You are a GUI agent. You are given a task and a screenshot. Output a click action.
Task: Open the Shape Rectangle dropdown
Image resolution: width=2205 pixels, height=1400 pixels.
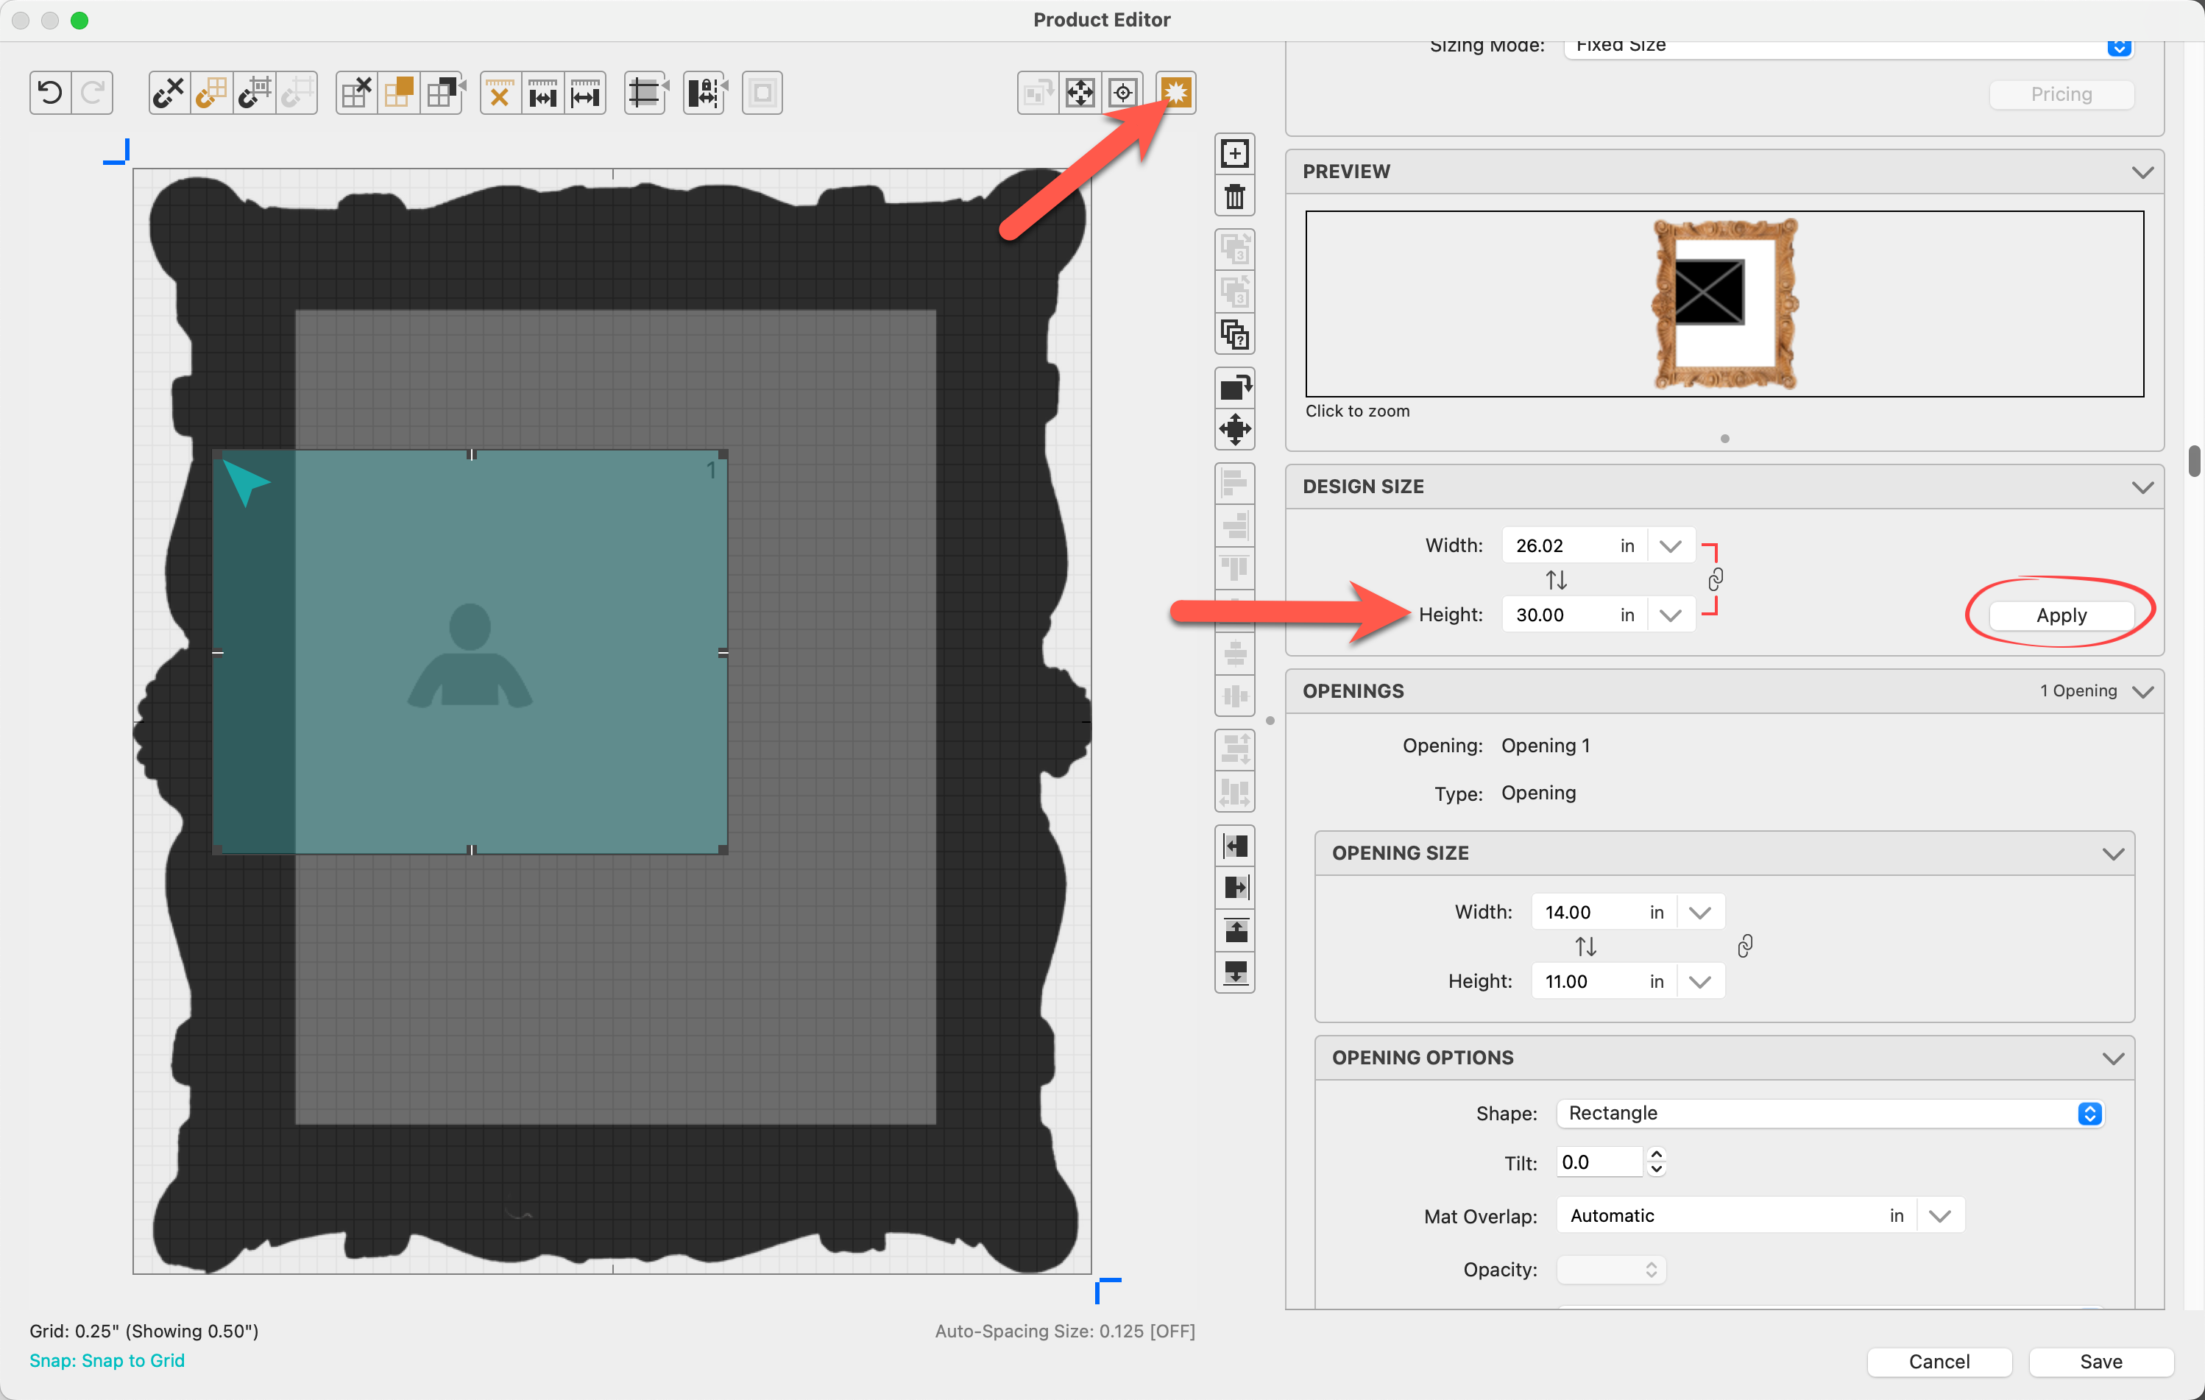[x=1831, y=1112]
